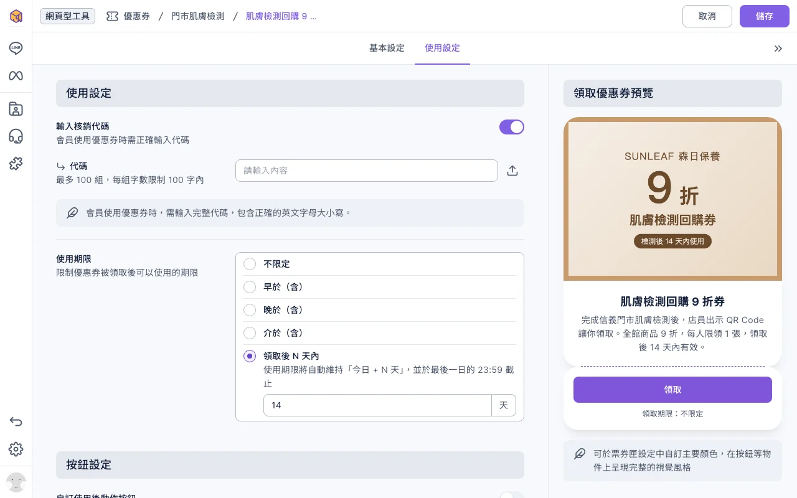Click the 網頁型工具 tag

[x=67, y=16]
